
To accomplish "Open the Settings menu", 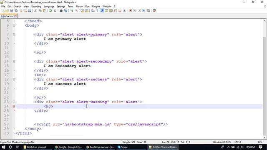I will click(61, 7).
